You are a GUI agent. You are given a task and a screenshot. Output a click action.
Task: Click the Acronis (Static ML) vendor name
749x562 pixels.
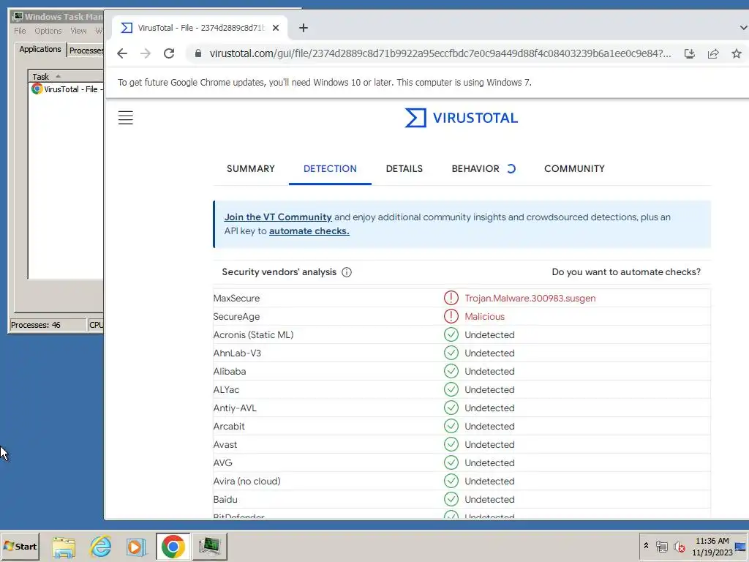point(253,334)
